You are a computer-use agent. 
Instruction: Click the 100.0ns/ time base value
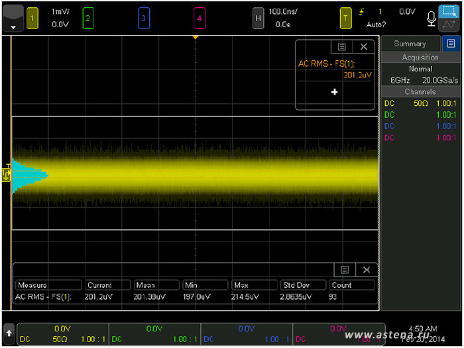pyautogui.click(x=283, y=11)
